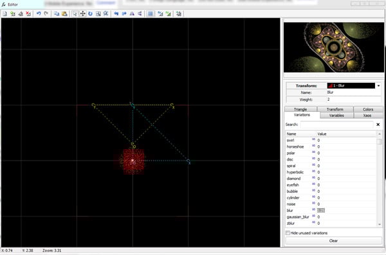Screen dimensions: 386x255
Task: Click into the variation Search field
Action: pos(336,125)
